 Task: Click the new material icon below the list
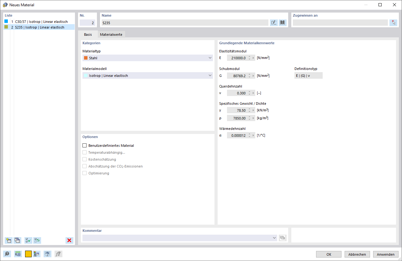8,240
